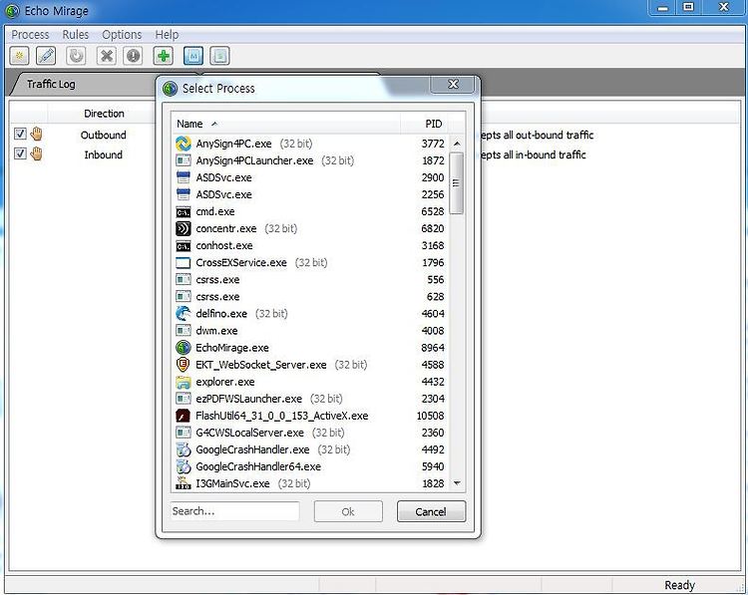Click the concentr.exe process icon
This screenshot has width=748, height=595.
pyautogui.click(x=184, y=229)
